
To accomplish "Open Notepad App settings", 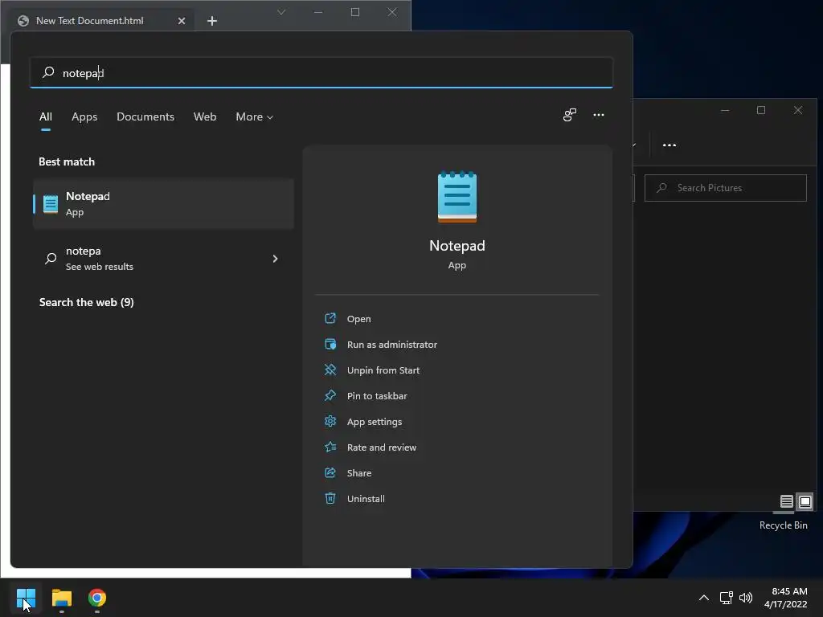I will [375, 422].
